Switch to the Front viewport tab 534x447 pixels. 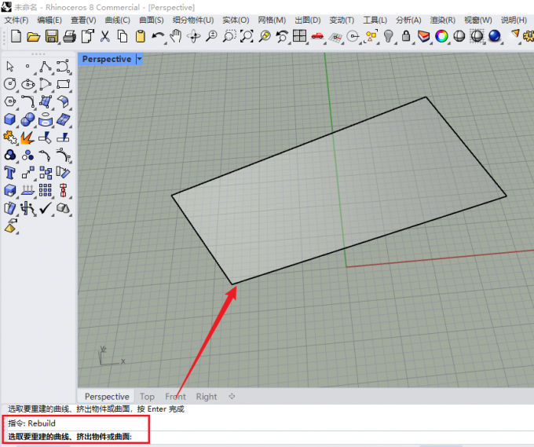(x=176, y=397)
